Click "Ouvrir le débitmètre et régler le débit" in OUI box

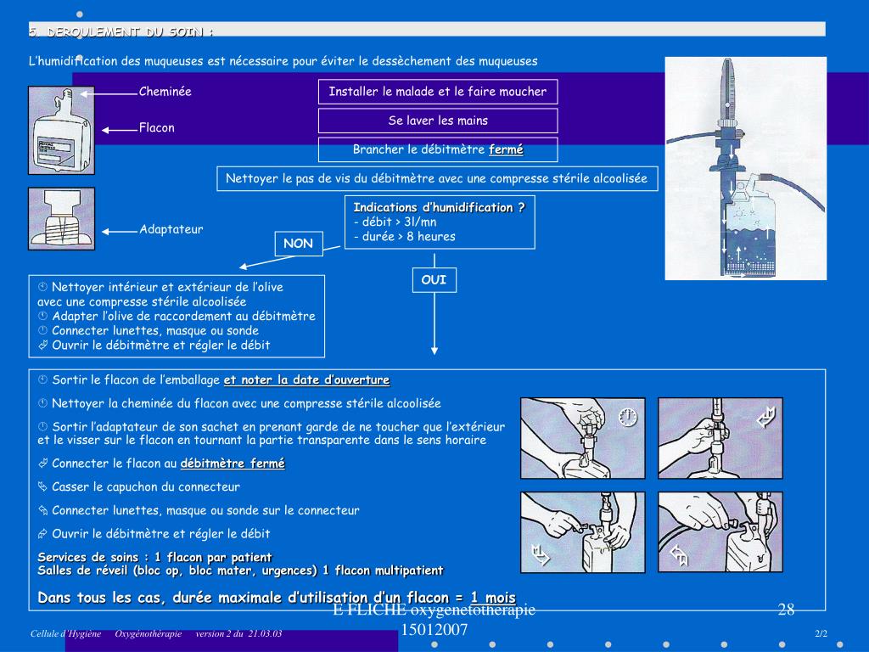tap(160, 533)
